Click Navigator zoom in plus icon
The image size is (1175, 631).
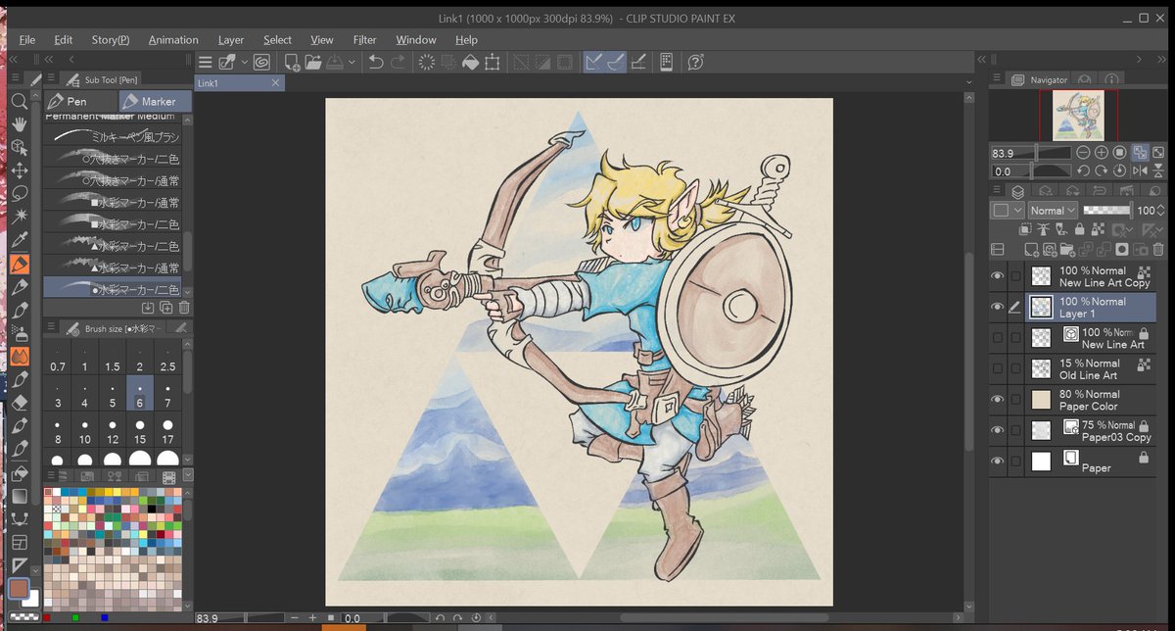(1102, 153)
